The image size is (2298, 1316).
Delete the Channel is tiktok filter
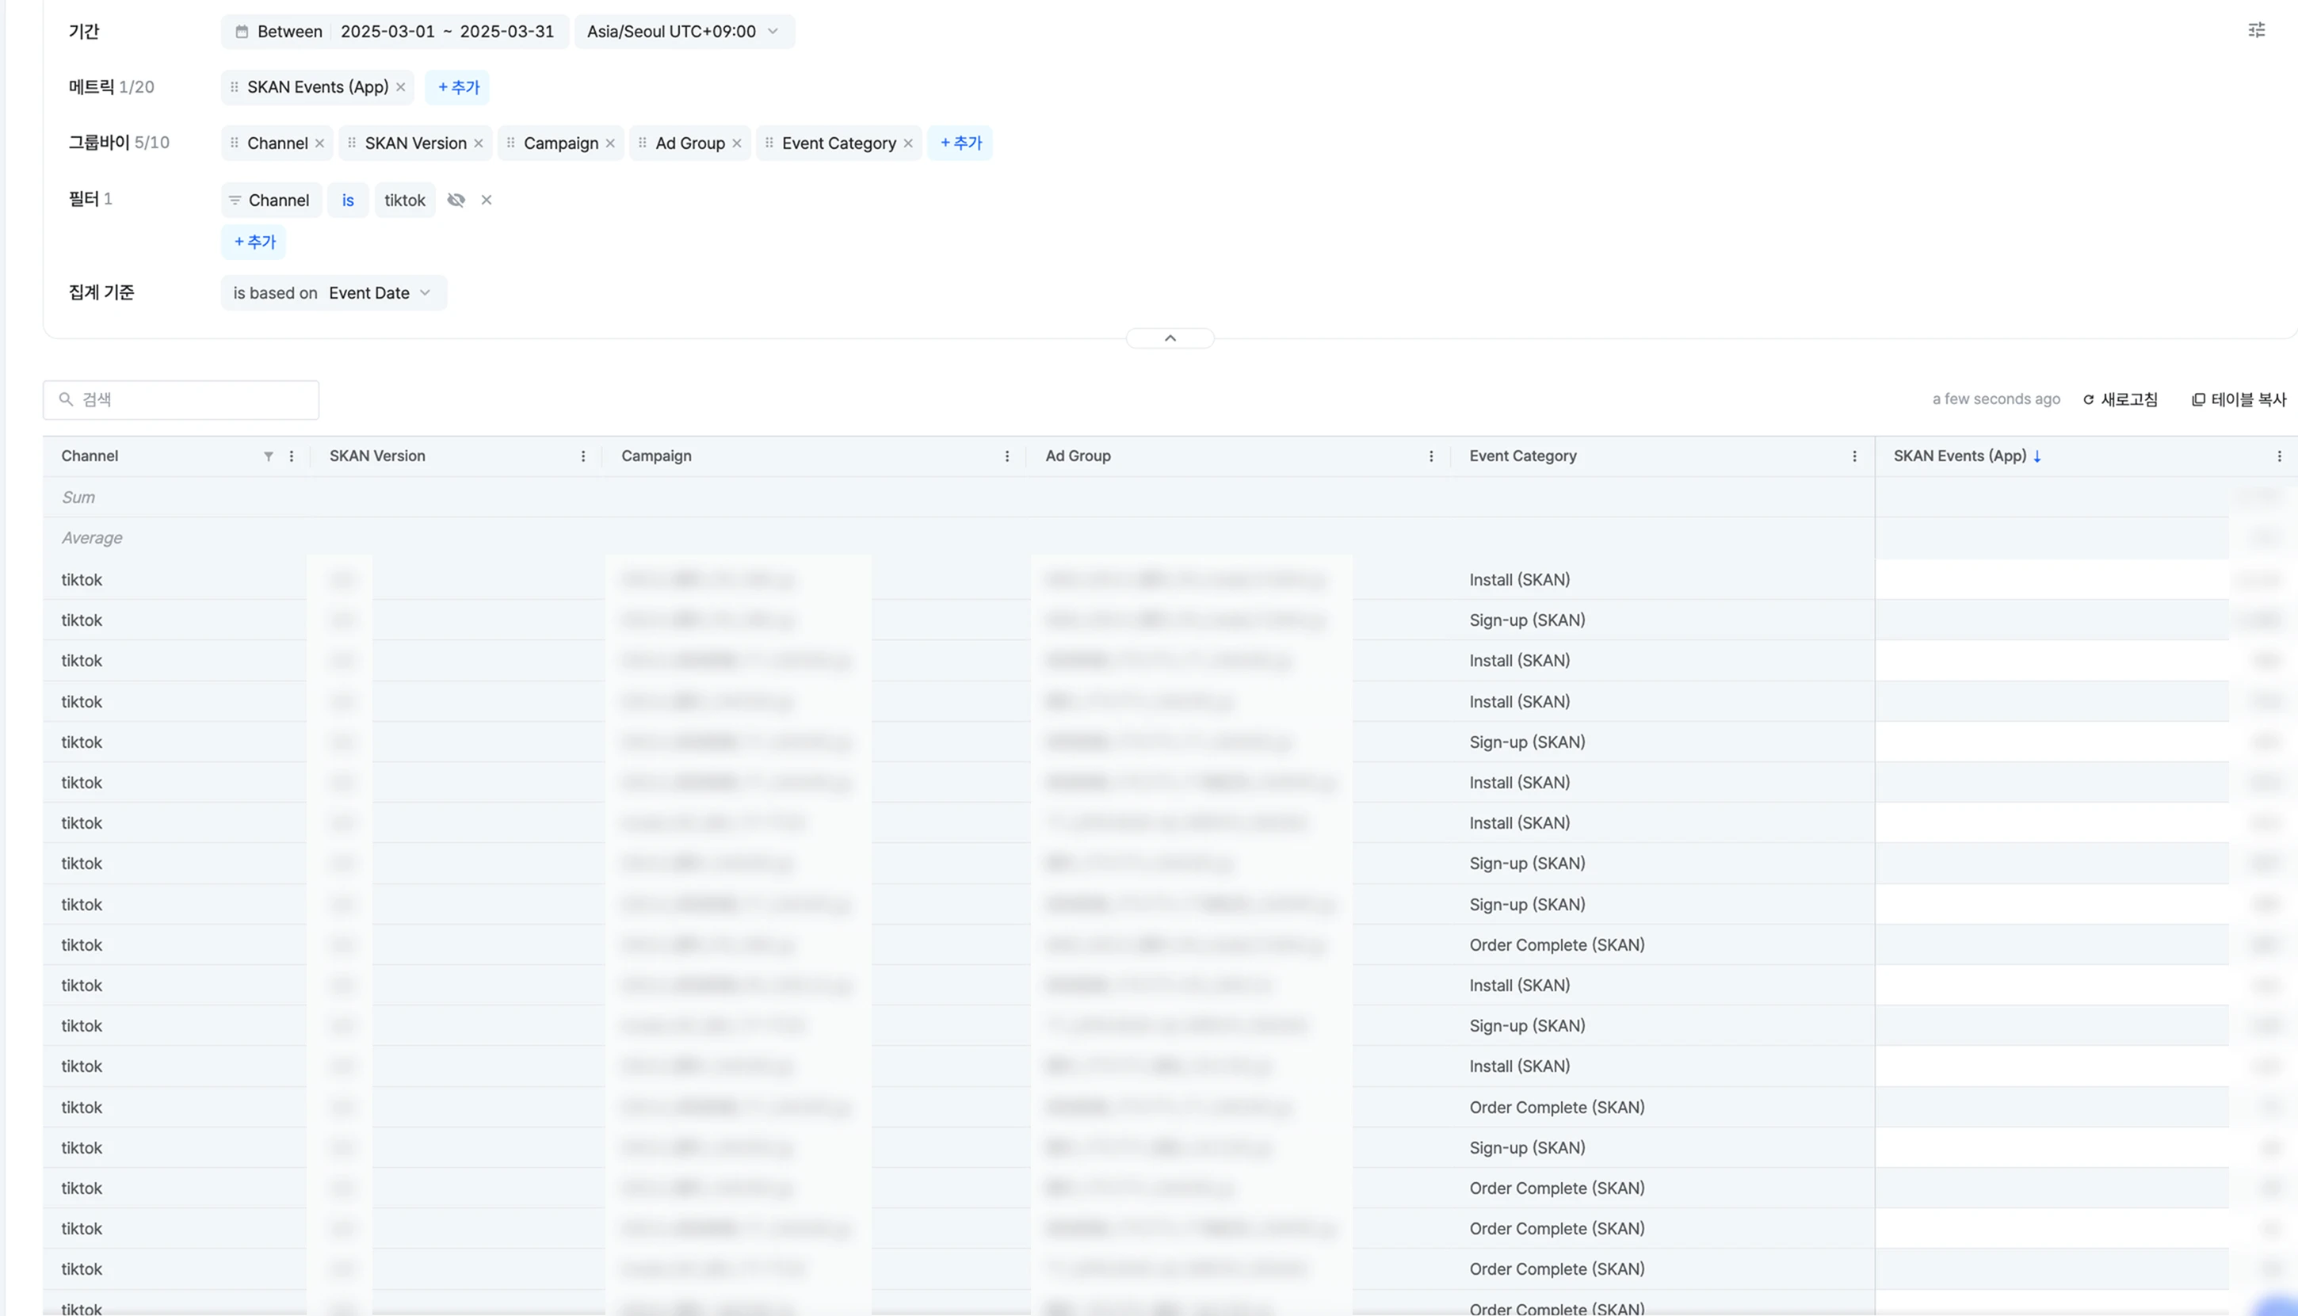pos(487,200)
